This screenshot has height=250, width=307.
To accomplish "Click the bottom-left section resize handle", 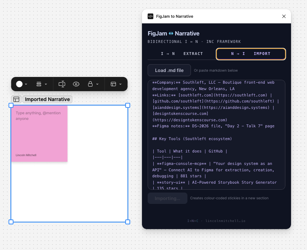I will click(11, 222).
